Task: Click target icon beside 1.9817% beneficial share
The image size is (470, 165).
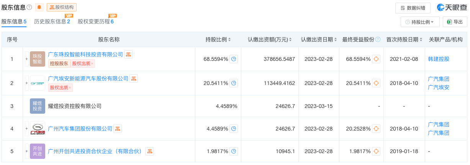Action: coord(376,151)
